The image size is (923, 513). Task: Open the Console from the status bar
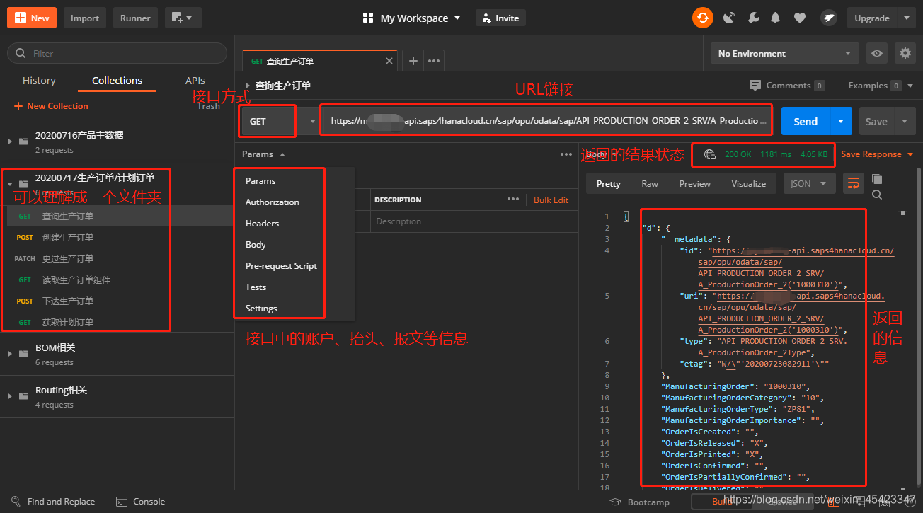pos(141,502)
